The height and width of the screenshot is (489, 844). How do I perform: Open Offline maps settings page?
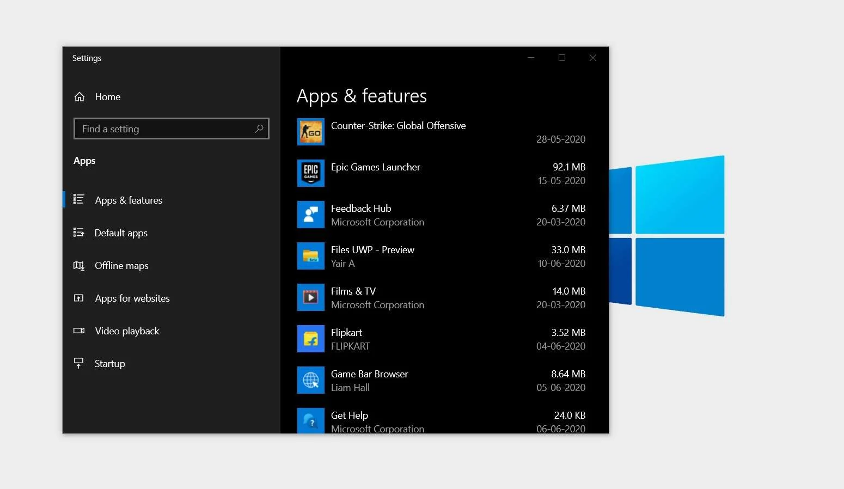pos(121,266)
